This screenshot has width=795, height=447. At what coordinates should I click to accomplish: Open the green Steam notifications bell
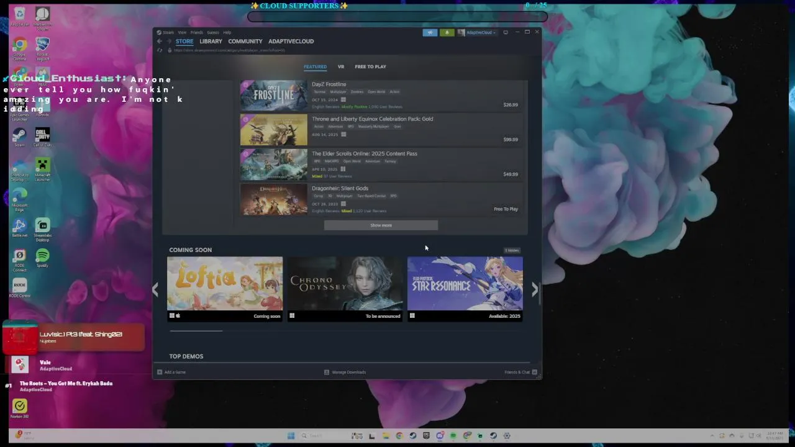coord(447,32)
